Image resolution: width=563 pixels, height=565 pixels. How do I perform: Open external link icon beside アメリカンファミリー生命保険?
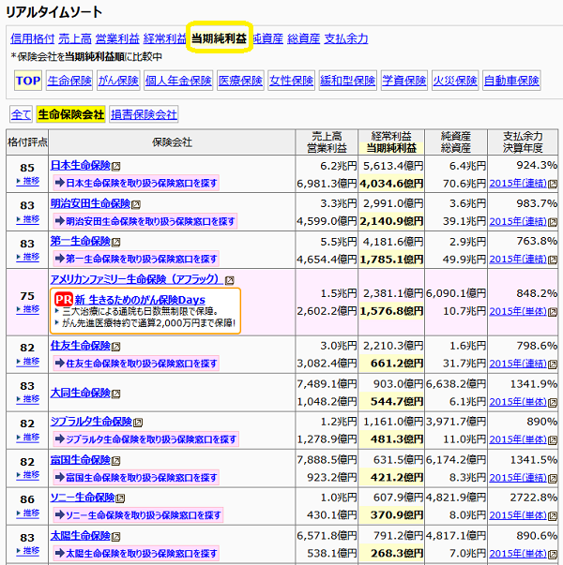tap(230, 280)
